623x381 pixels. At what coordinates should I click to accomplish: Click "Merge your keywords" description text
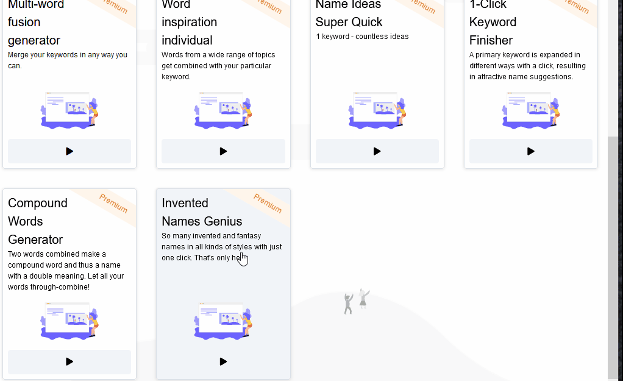point(67,60)
